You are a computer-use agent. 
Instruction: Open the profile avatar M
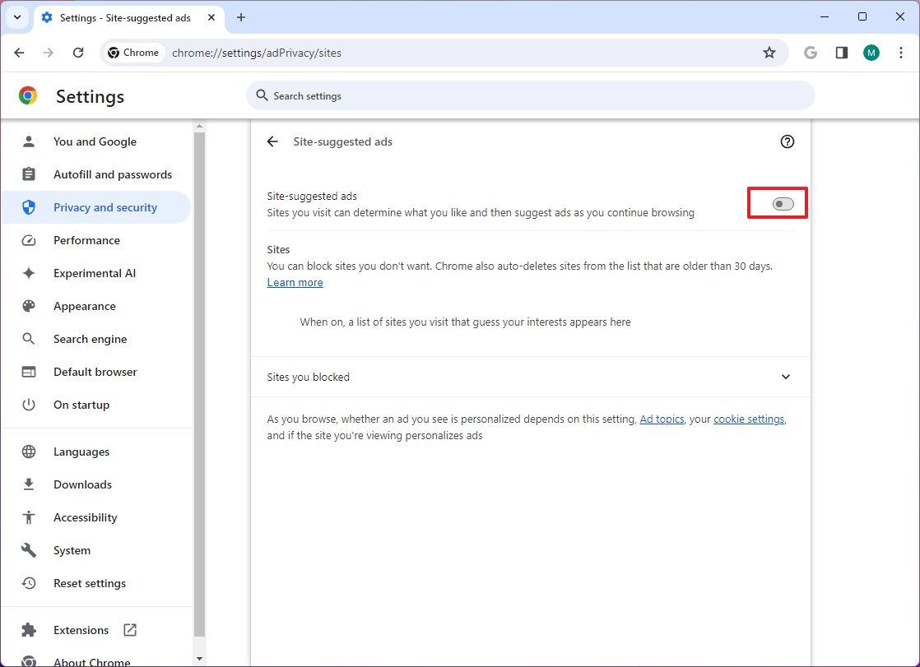[x=871, y=53]
